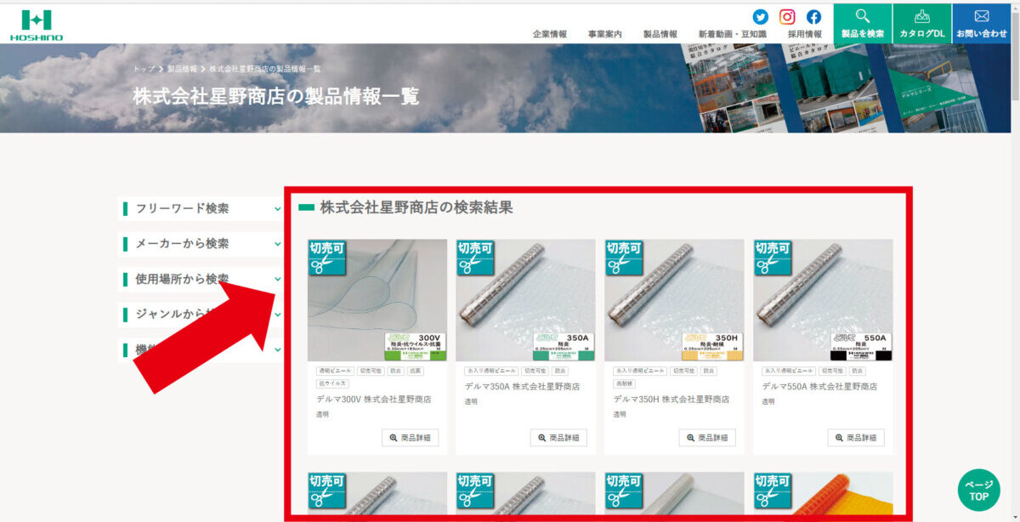Click 商品詳細 for デルマ350H

point(707,438)
